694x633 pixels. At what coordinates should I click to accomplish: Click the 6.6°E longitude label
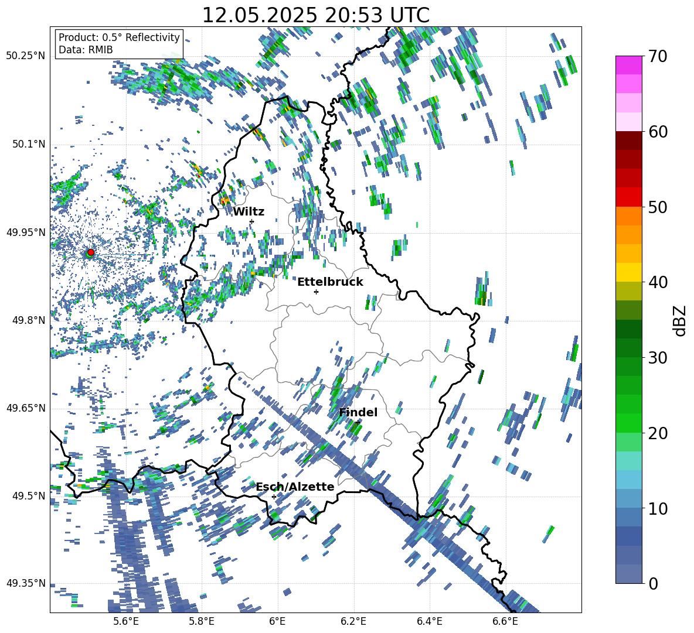pyautogui.click(x=505, y=621)
